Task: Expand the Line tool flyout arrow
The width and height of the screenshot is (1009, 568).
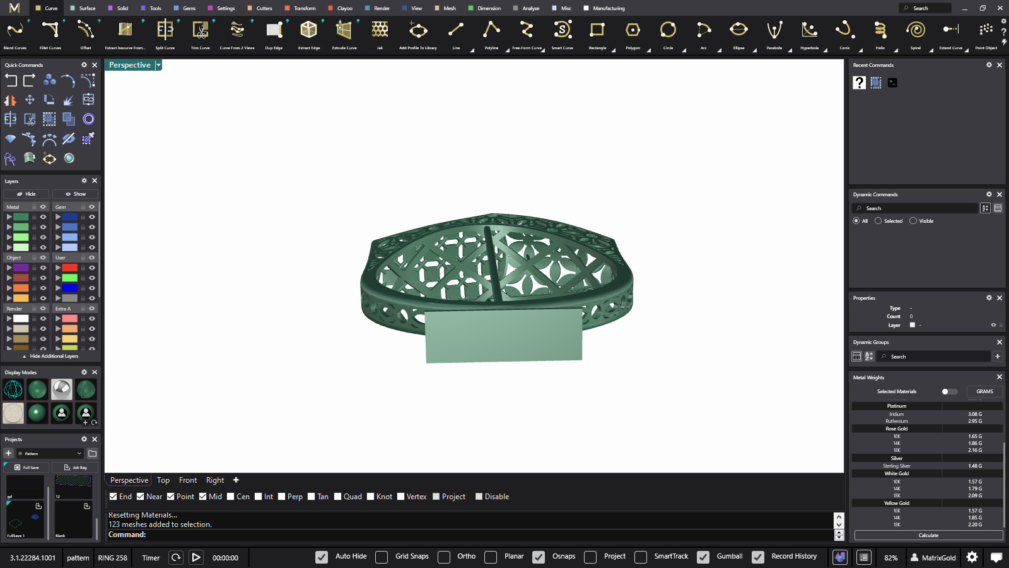Action: point(472,50)
